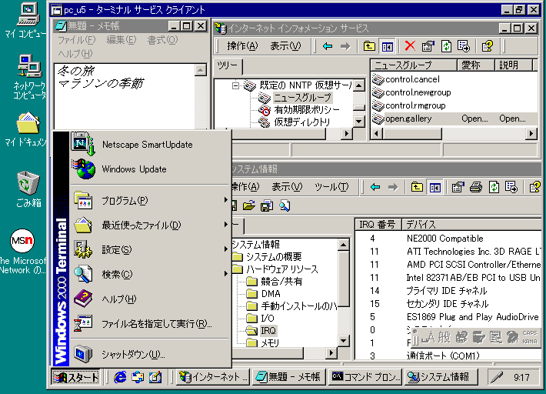Select シャットダウン(U) in the Start menu
Image resolution: width=546 pixels, height=394 pixels.
[x=151, y=354]
